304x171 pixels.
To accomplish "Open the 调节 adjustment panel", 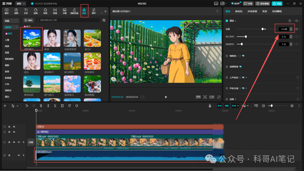I will point(94,11).
